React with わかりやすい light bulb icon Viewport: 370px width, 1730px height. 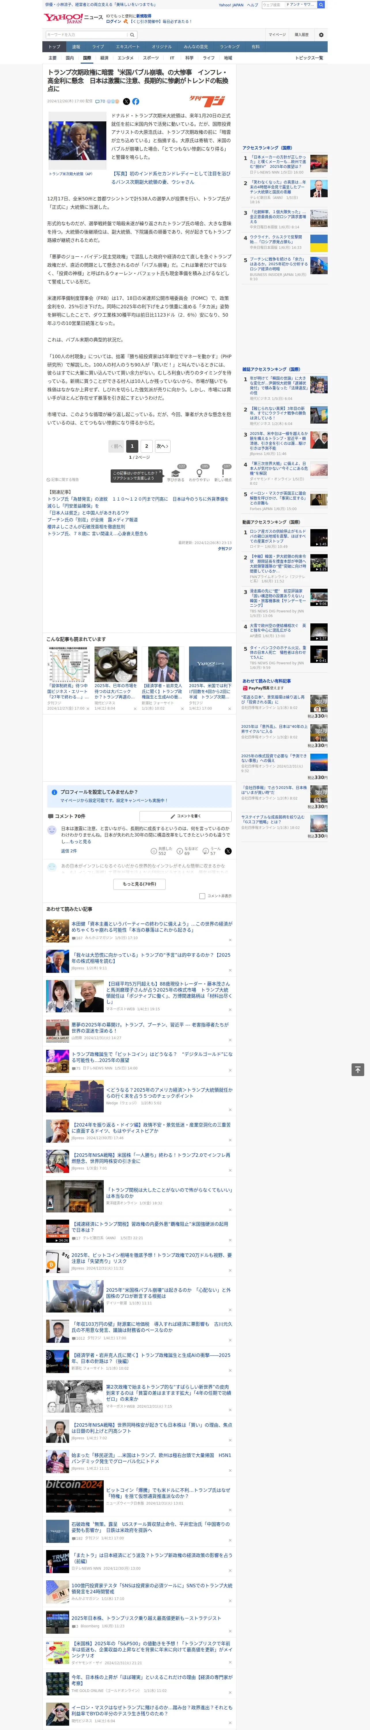click(199, 473)
